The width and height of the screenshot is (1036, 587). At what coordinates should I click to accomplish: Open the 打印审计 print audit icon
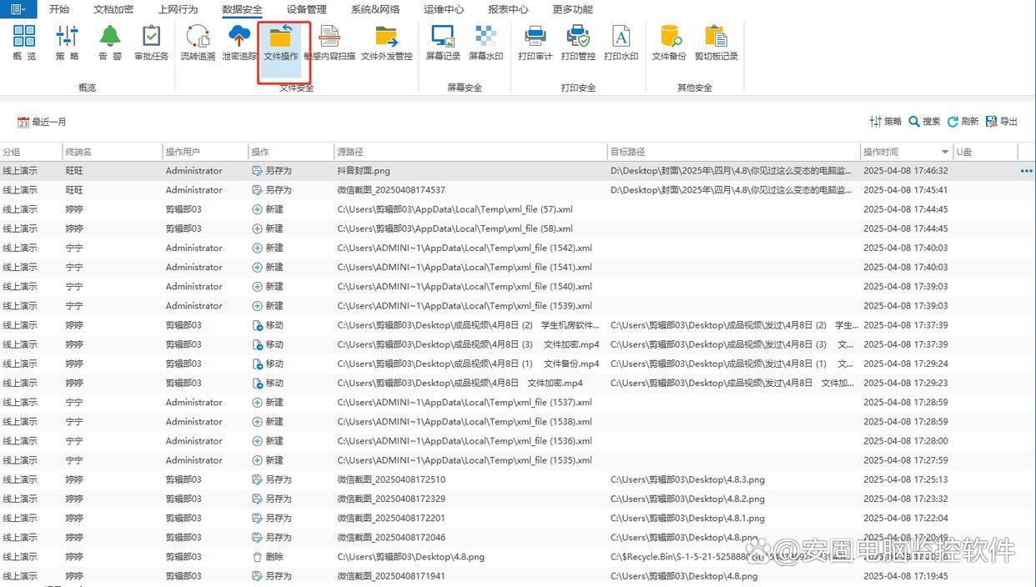(x=535, y=42)
